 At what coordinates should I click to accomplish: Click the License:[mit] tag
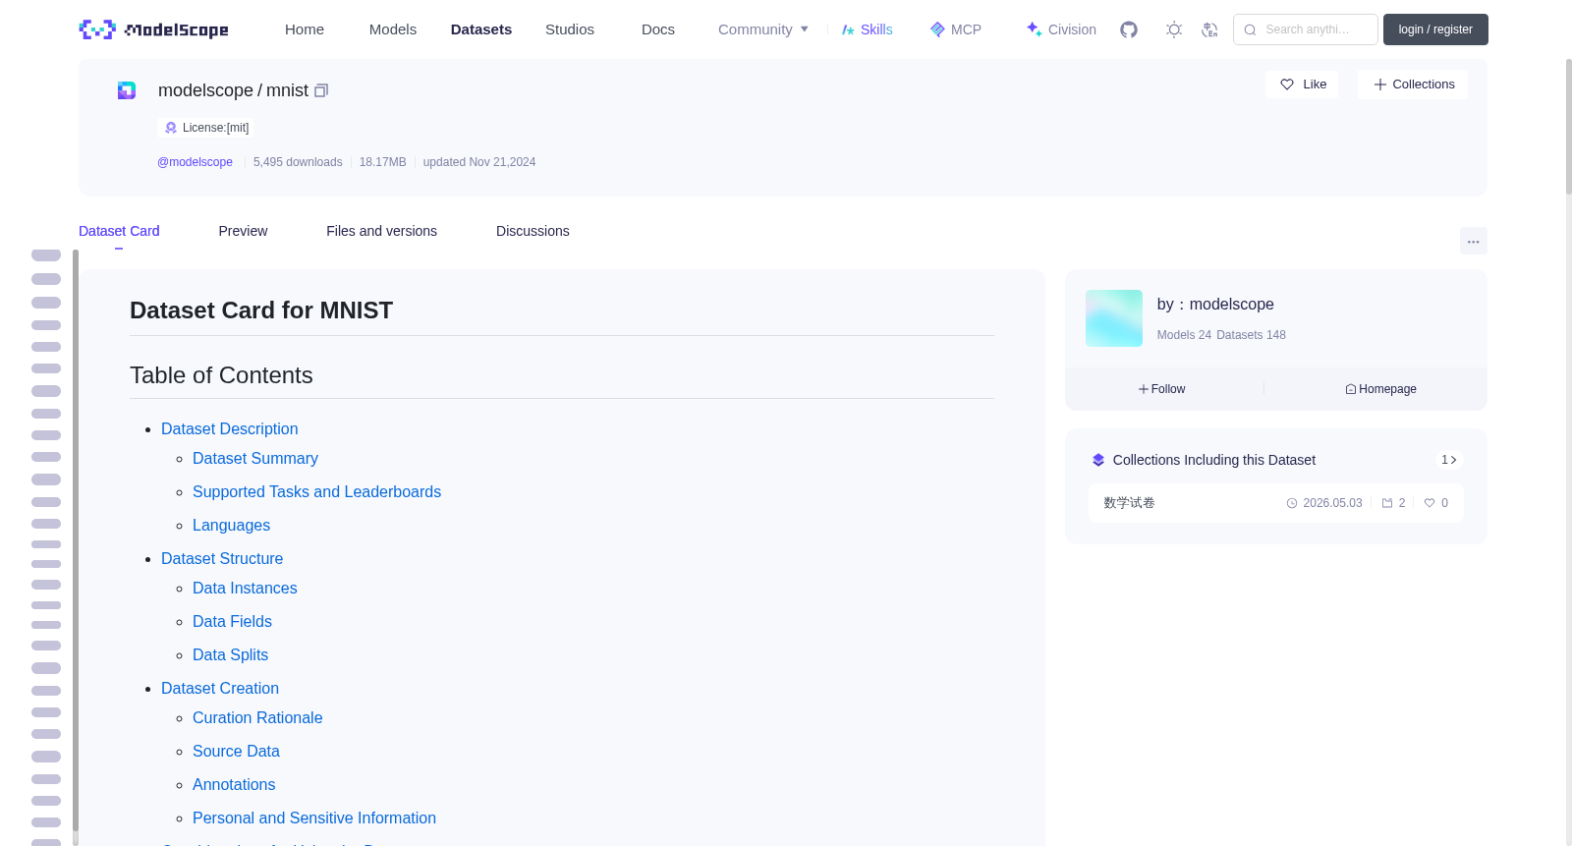click(x=207, y=128)
